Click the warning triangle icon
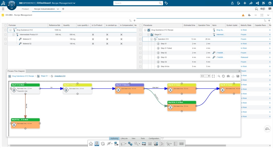273x148 pixels. (x=243, y=15)
